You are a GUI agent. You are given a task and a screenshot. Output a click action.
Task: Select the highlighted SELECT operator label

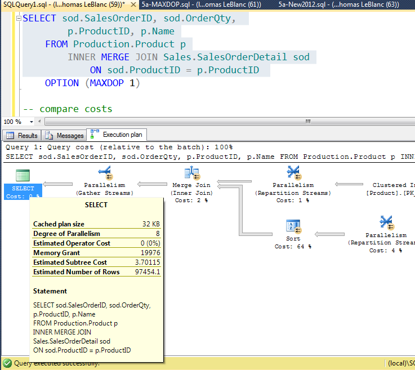pyautogui.click(x=23, y=192)
